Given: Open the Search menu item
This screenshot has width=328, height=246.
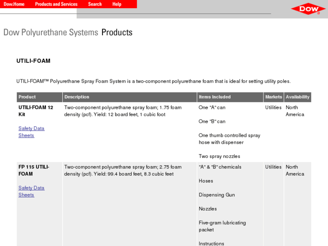Looking at the screenshot, I should pos(95,4).
